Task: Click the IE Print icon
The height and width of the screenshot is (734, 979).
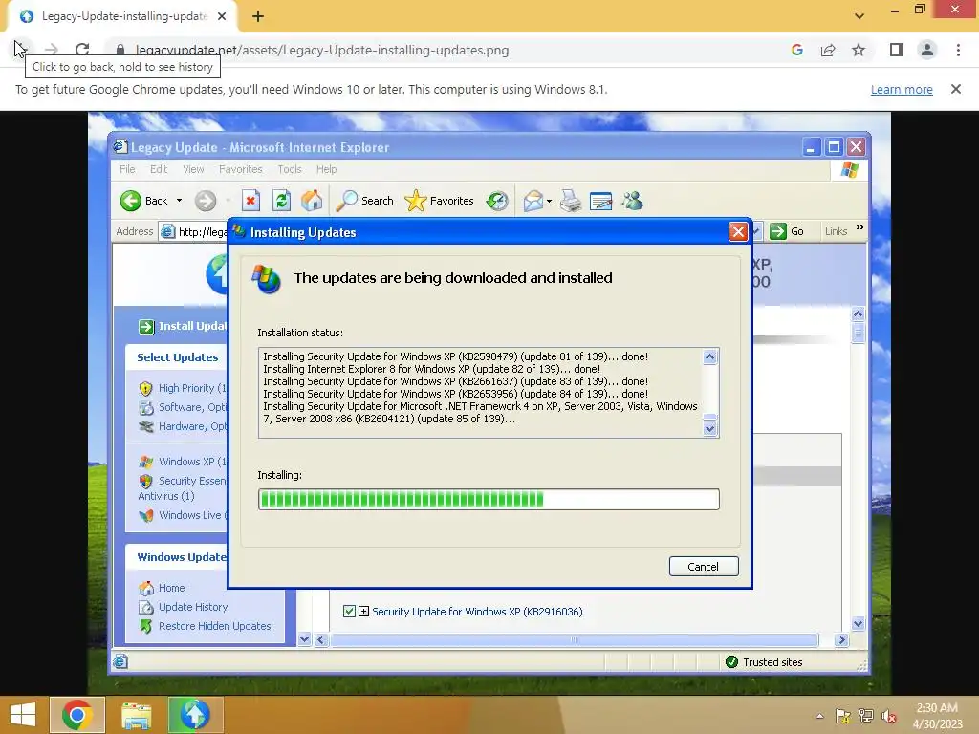Action: (x=570, y=201)
